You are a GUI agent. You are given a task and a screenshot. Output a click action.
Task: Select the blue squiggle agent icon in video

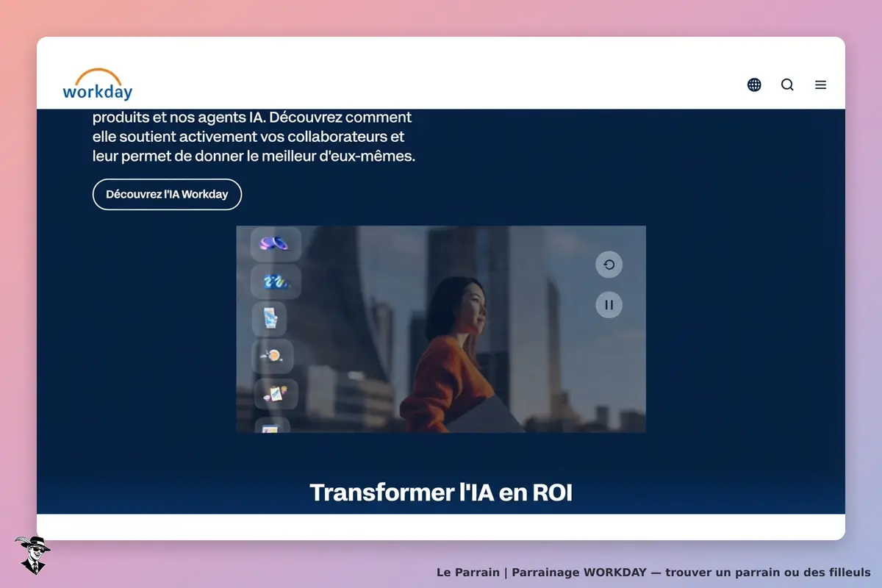(x=276, y=281)
